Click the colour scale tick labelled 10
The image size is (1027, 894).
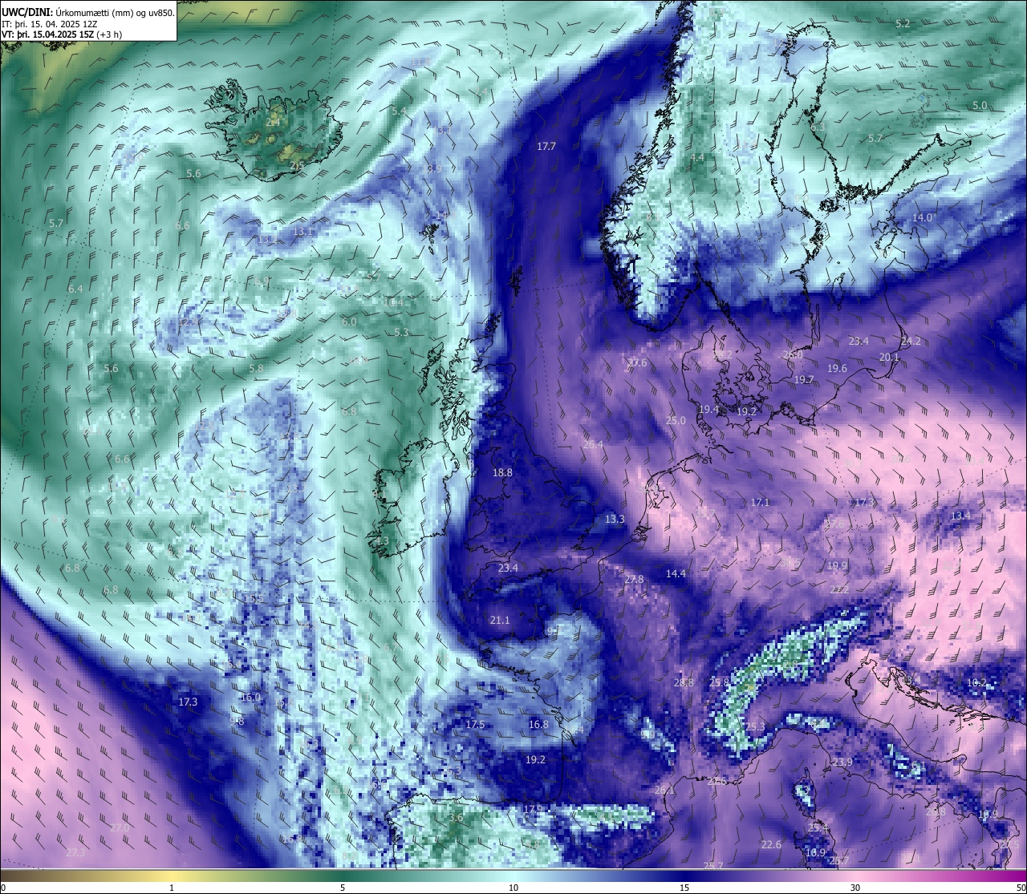pyautogui.click(x=513, y=888)
